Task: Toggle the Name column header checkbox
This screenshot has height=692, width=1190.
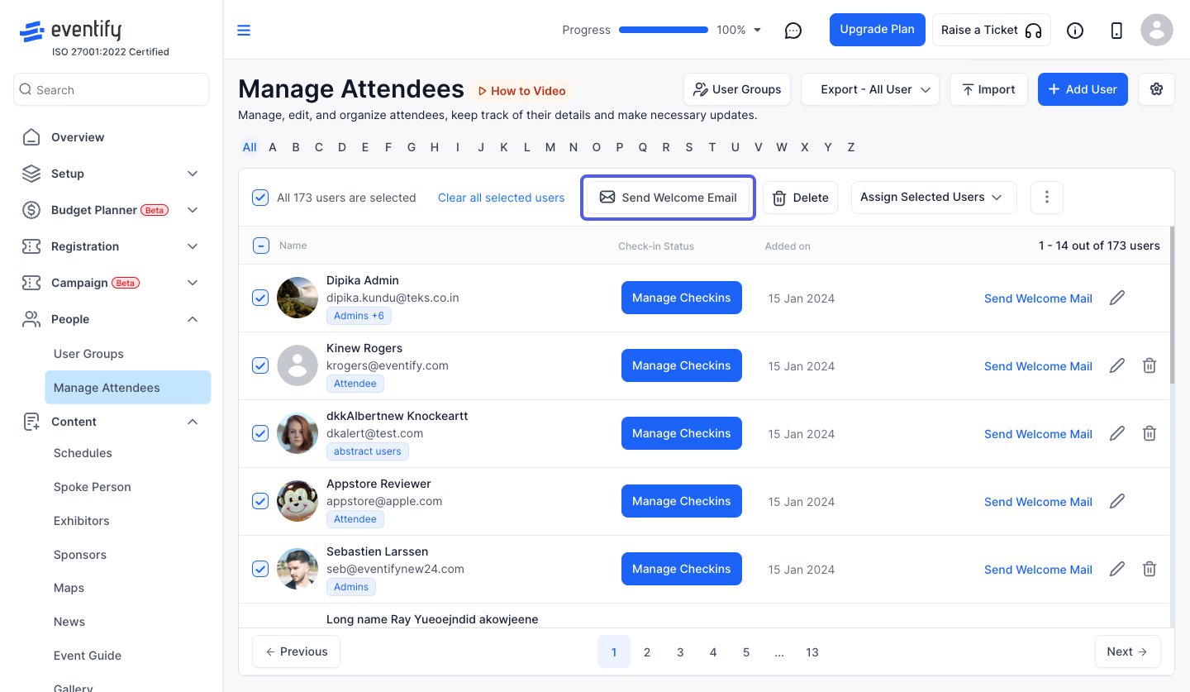Action: point(260,246)
